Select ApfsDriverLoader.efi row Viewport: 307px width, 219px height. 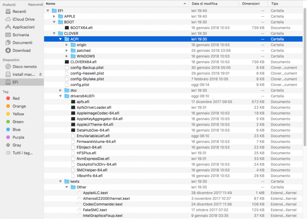(173, 108)
